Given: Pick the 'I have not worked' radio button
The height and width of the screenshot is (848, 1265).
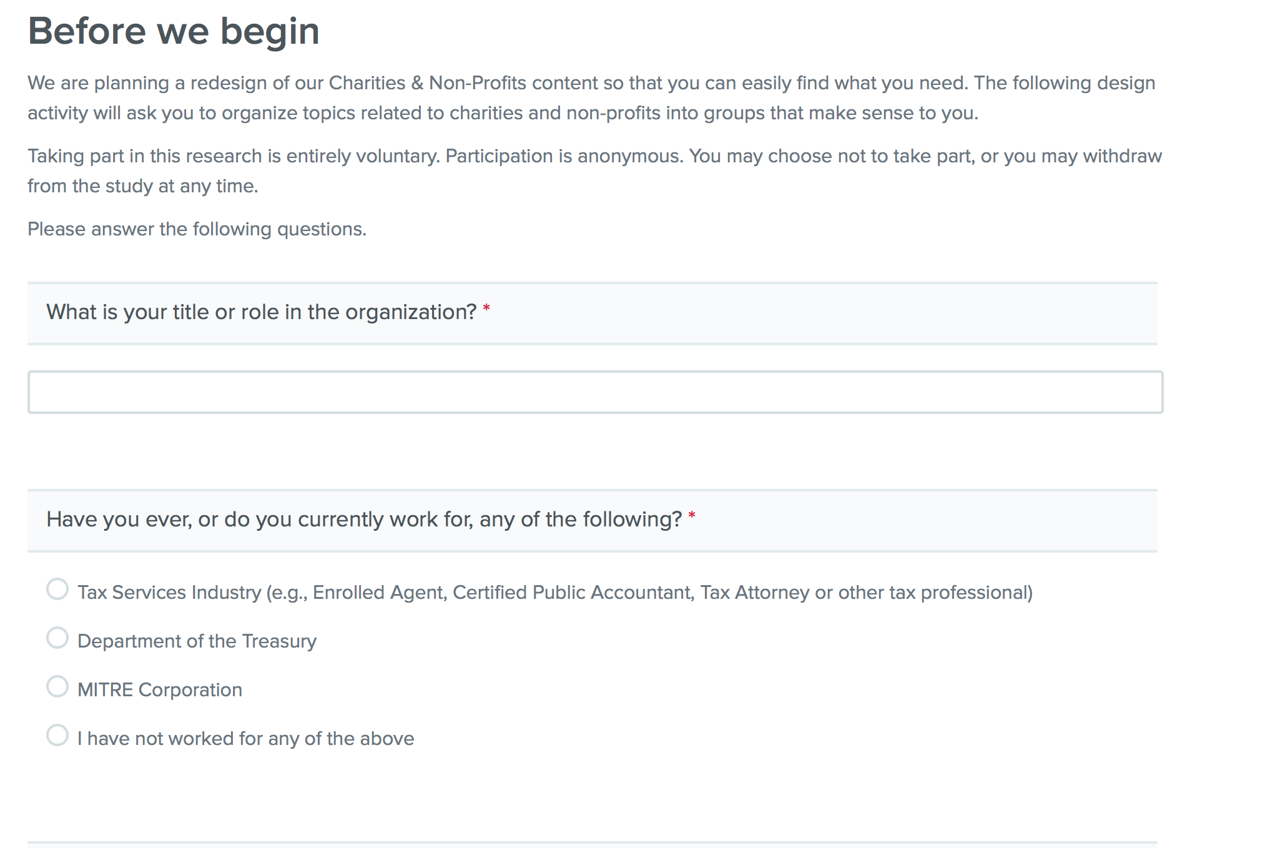Looking at the screenshot, I should pos(57,735).
